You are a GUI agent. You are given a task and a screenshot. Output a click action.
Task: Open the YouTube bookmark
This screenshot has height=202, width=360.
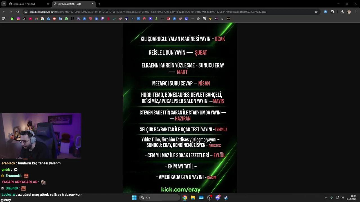pyautogui.click(x=30, y=19)
